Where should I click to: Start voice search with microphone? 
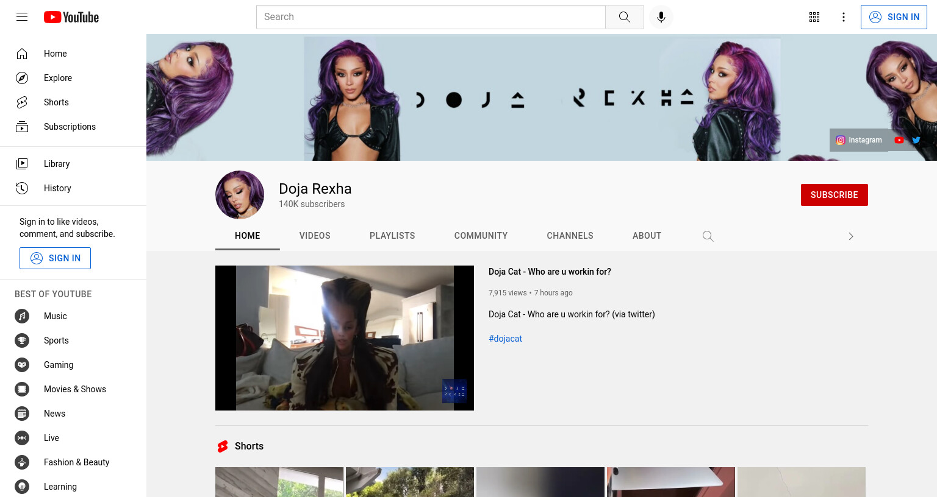(661, 17)
